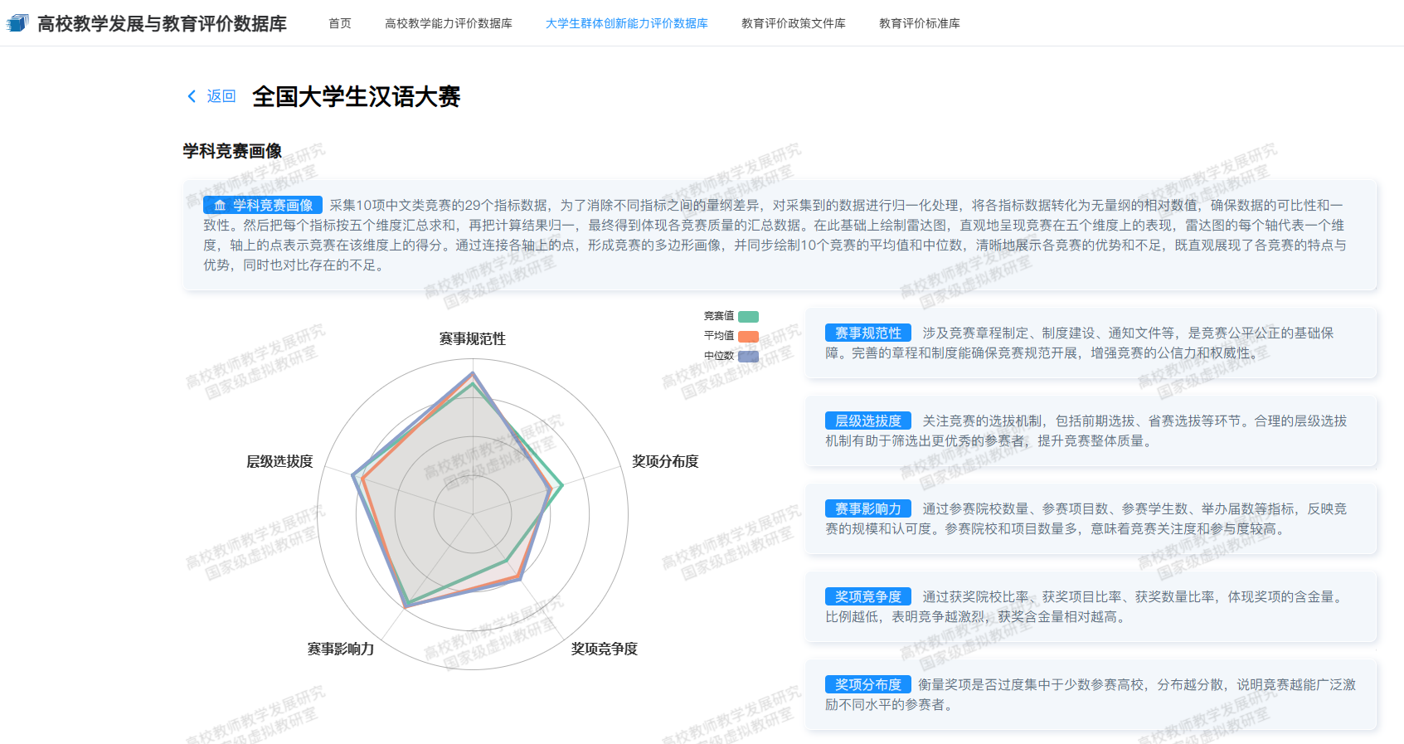Viewport: 1404px width, 744px height.
Task: Click the 奖项竞争度 blue tag
Action: point(868,596)
